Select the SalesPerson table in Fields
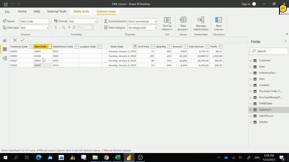The width and height of the screenshot is (289, 162). point(266,116)
